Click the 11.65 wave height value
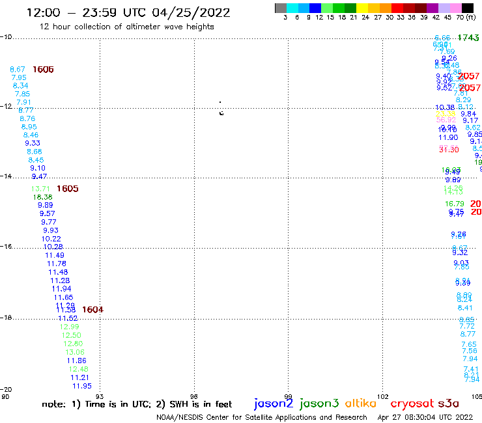The image size is (482, 423). tap(63, 297)
